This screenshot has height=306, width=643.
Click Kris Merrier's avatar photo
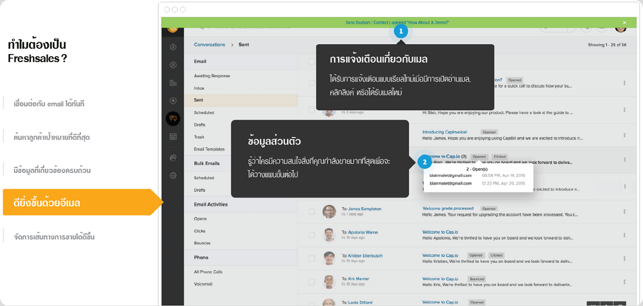pos(329,282)
